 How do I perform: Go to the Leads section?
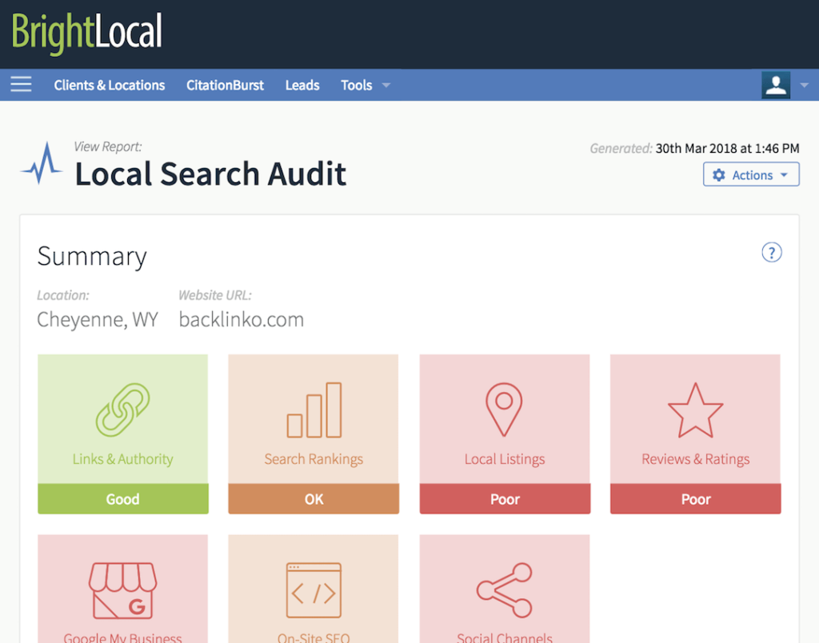302,85
